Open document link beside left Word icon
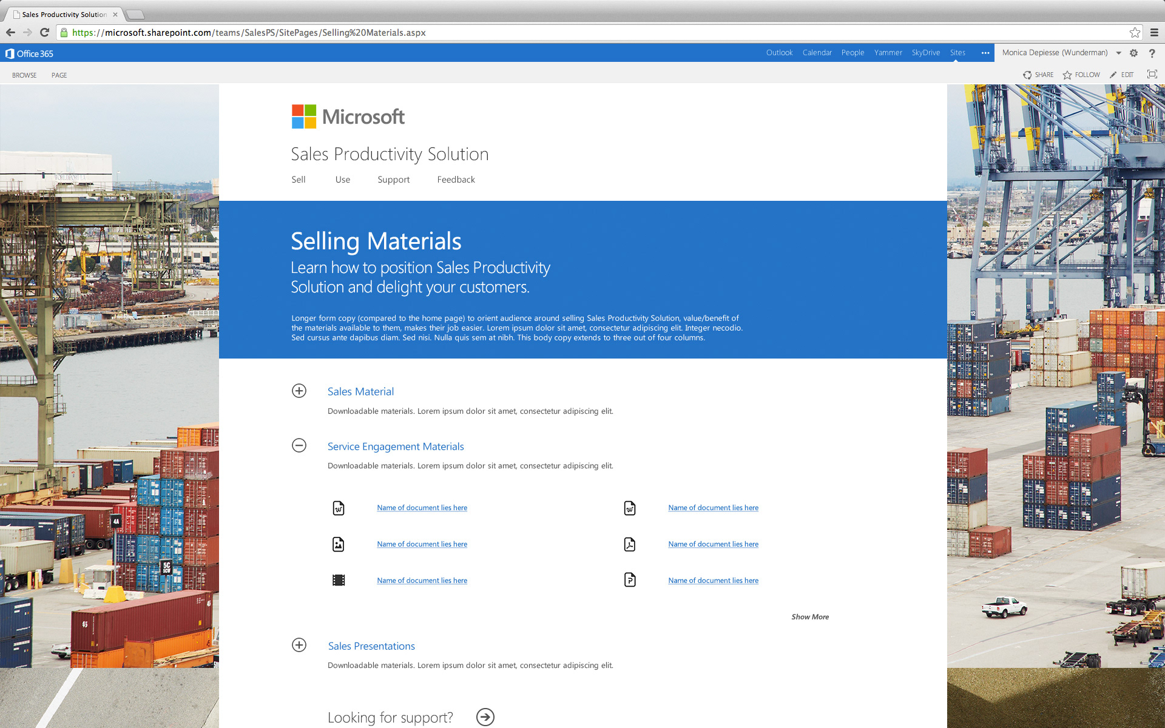 (x=422, y=508)
